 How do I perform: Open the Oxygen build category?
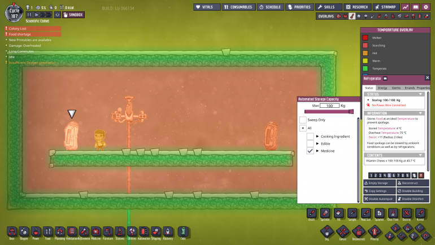click(24, 231)
